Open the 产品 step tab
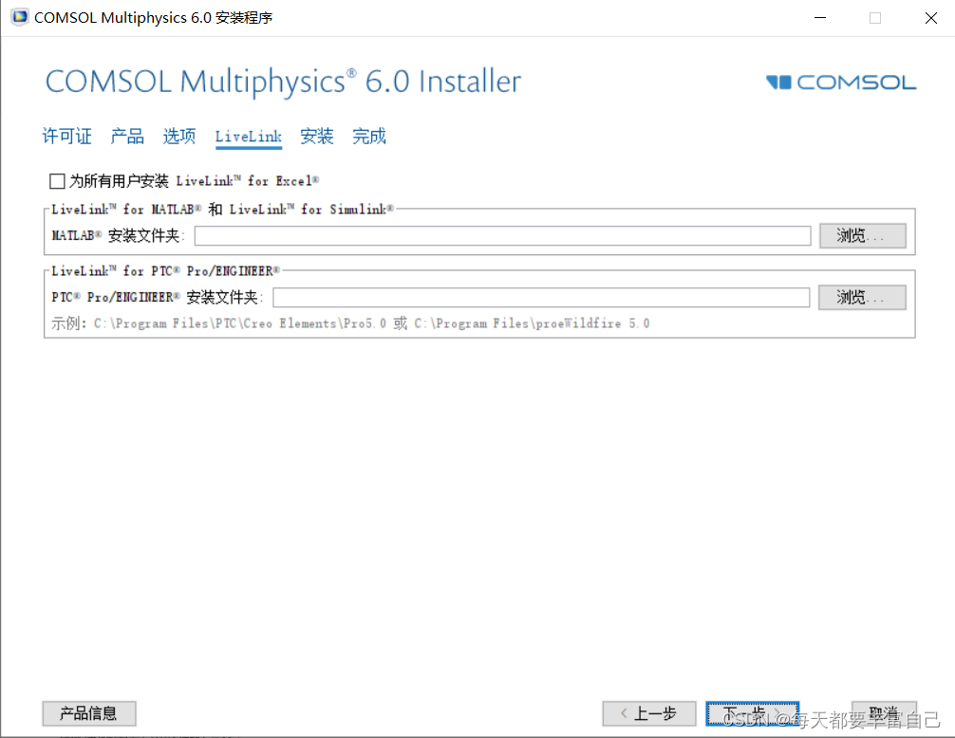Viewport: 955px width, 738px height. (x=126, y=136)
